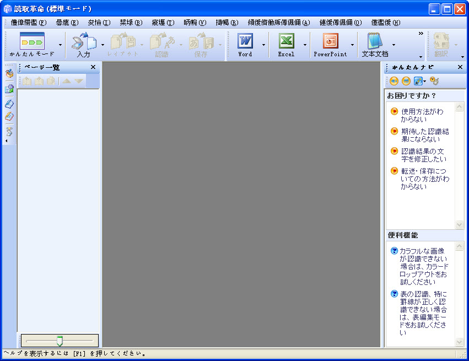This screenshot has height=361, width=469.
Task: Open dropdown arrow next to Excel
Action: point(305,45)
